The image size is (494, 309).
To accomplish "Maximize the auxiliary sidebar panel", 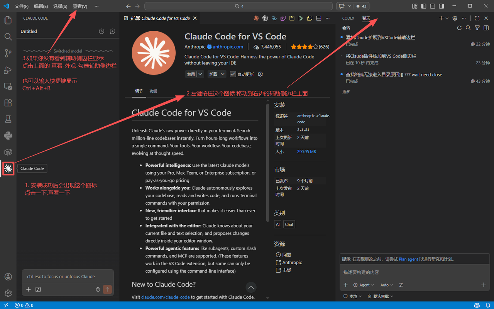I will point(477,18).
